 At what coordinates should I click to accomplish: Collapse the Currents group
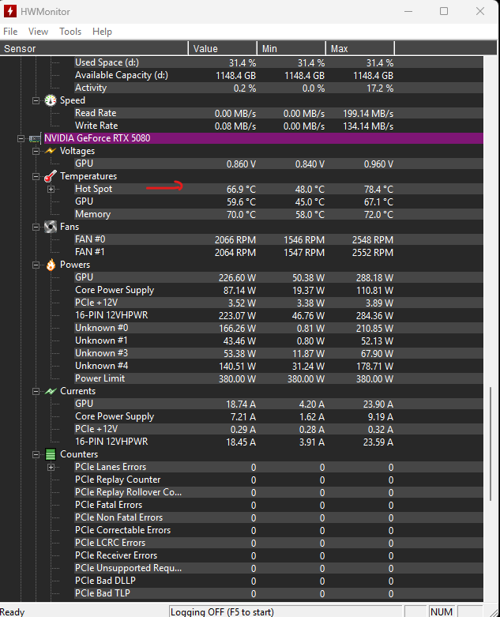(36, 391)
